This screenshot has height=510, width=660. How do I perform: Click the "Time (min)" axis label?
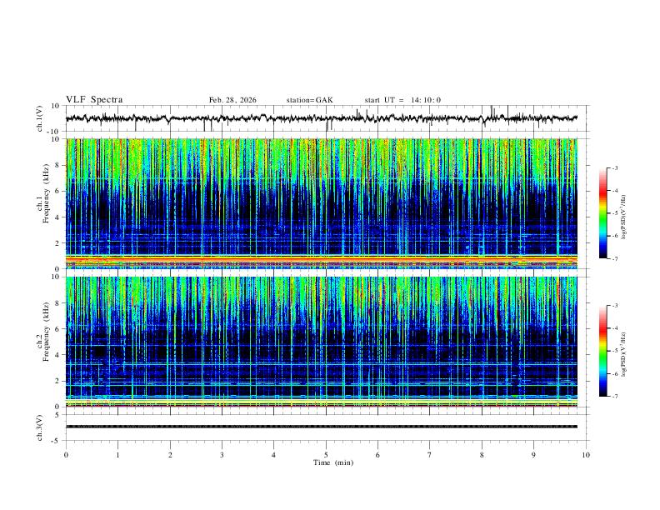333,462
